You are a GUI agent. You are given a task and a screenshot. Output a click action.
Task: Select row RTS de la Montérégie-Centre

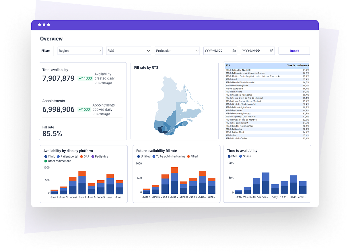[x=267, y=107]
